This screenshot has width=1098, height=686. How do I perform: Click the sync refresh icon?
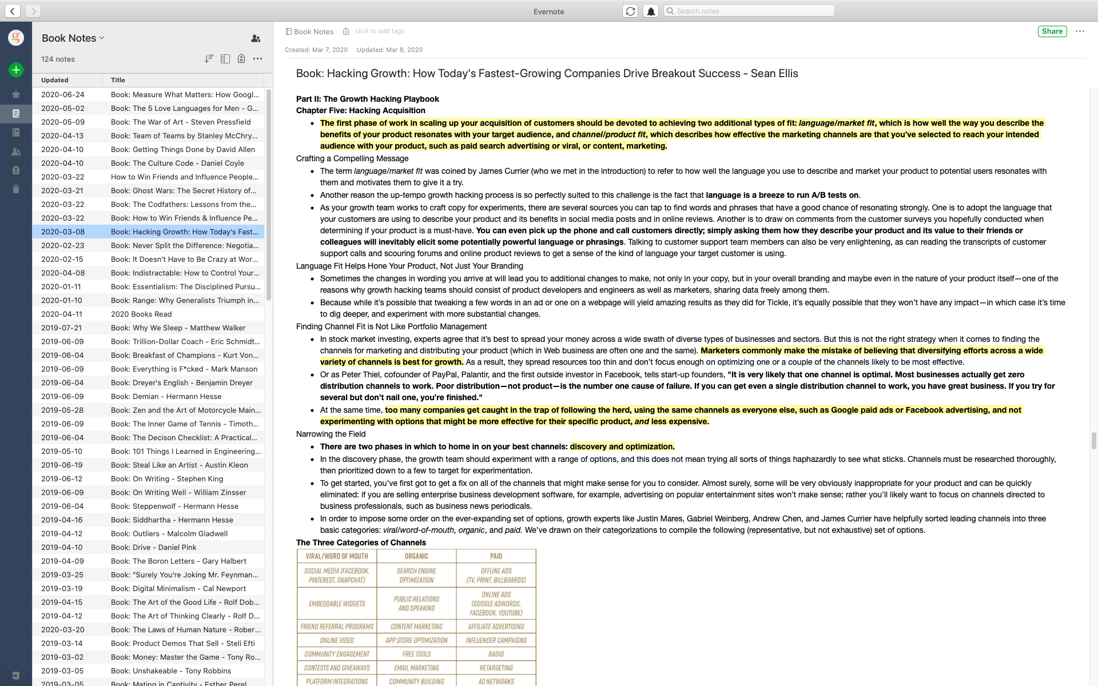click(630, 11)
